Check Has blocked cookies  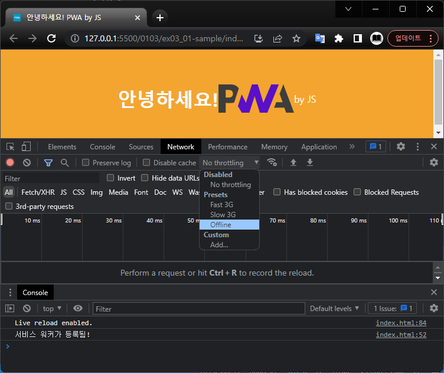(x=277, y=192)
